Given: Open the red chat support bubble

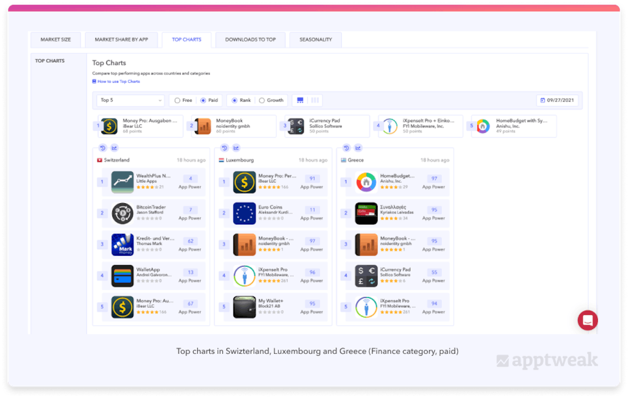Looking at the screenshot, I should pyautogui.click(x=587, y=320).
